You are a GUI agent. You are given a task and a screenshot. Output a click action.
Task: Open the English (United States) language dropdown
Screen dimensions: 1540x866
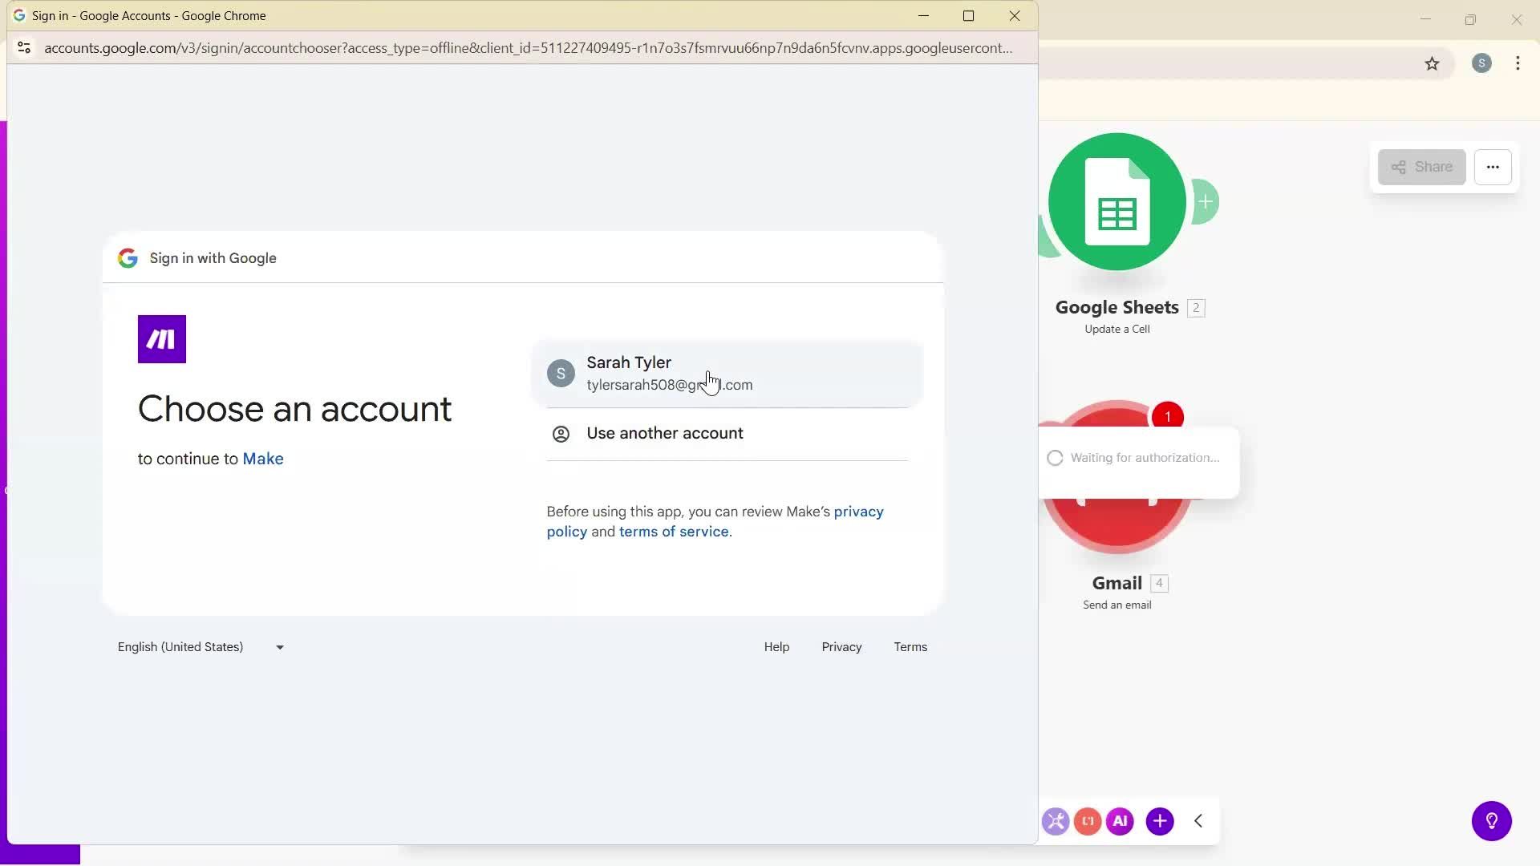click(x=201, y=646)
